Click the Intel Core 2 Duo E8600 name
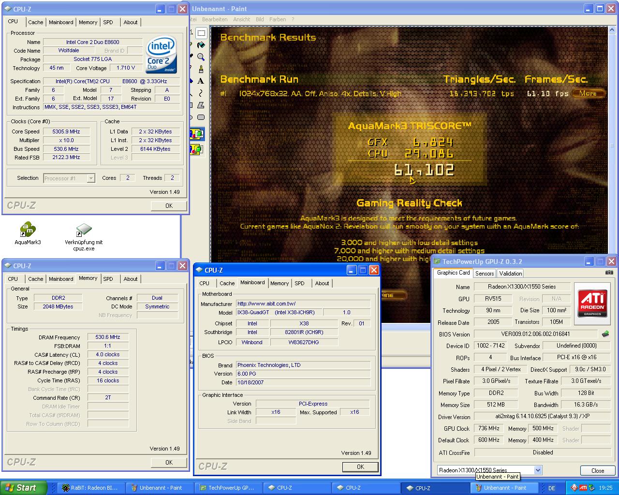Screen dimensions: 619x495 point(93,42)
